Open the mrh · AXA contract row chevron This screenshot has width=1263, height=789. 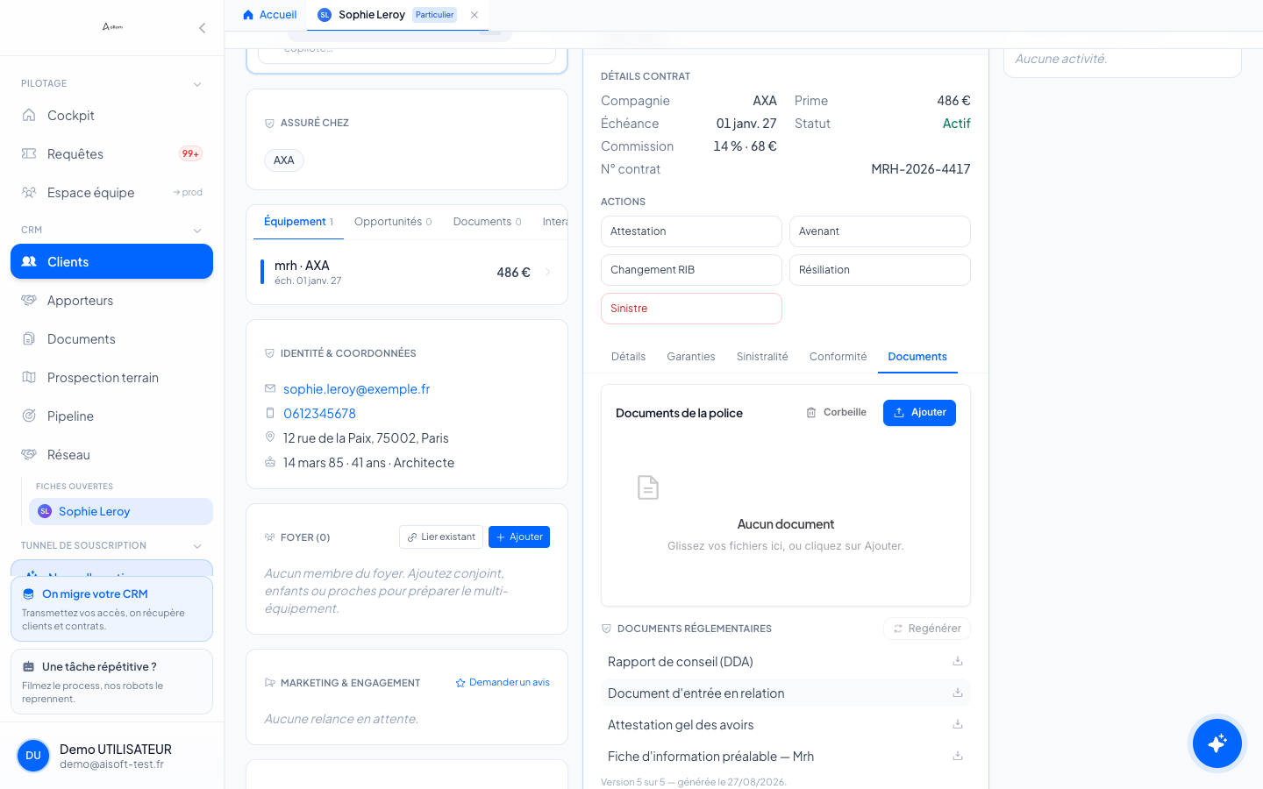click(547, 272)
